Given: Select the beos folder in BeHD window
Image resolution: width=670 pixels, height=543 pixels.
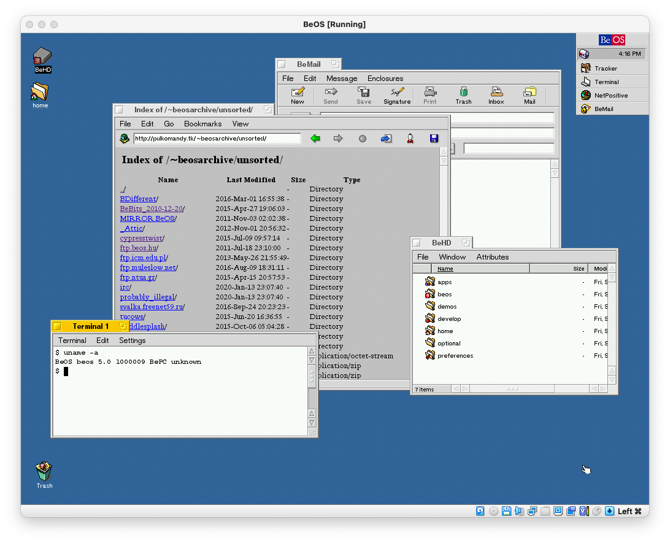Looking at the screenshot, I should (439, 294).
